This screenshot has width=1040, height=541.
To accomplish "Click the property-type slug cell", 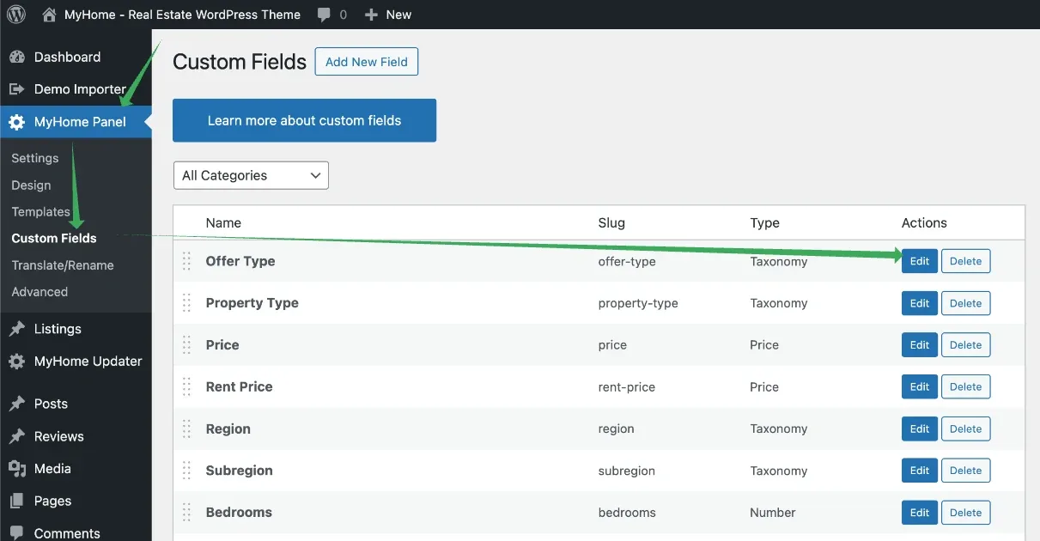I will pyautogui.click(x=638, y=303).
